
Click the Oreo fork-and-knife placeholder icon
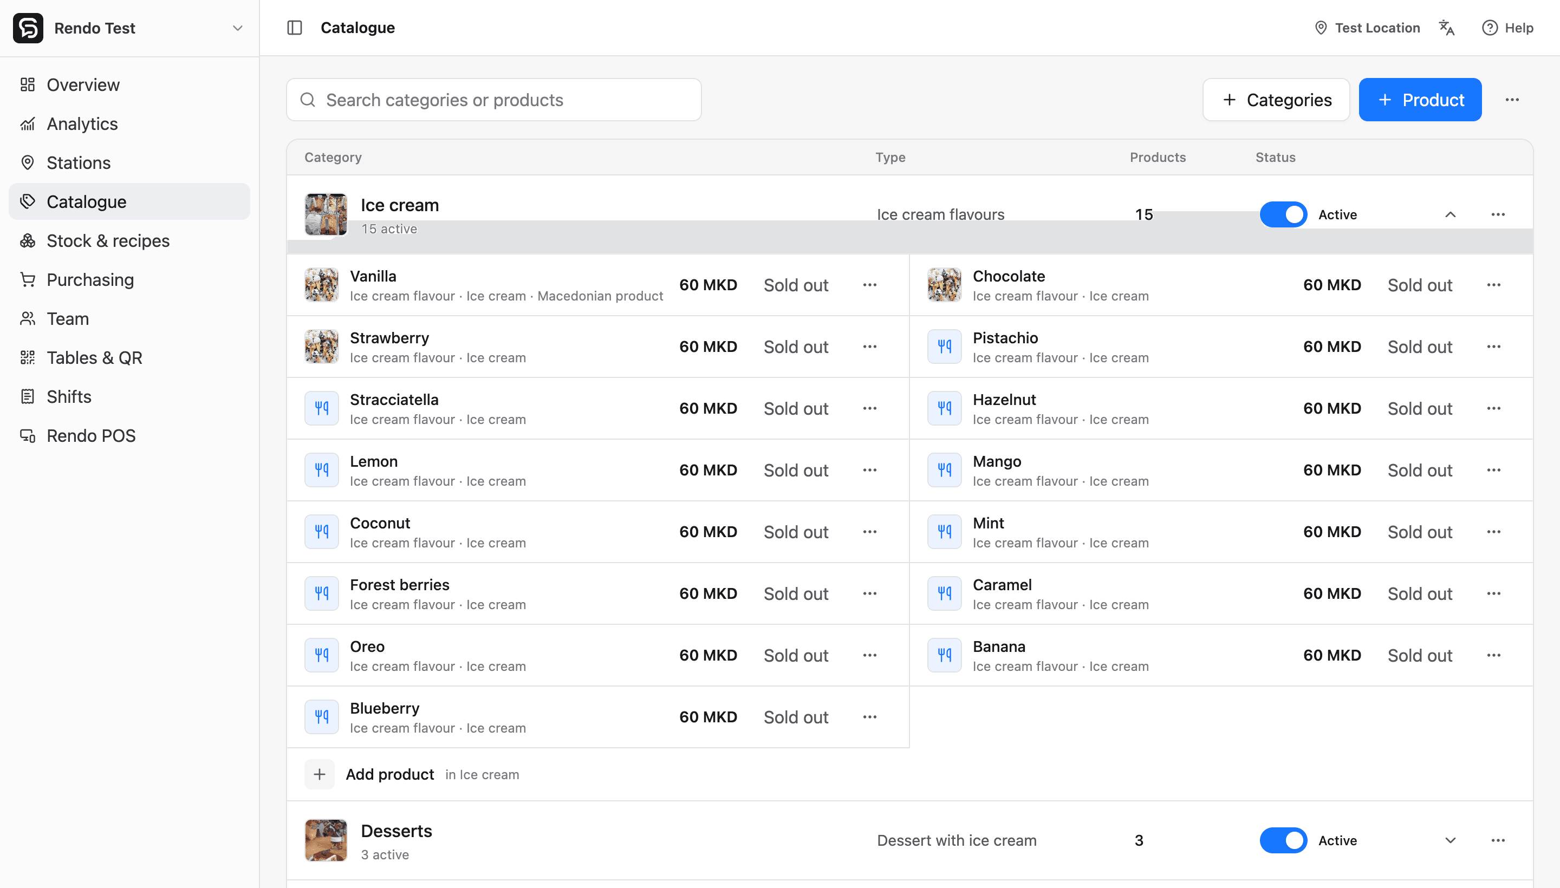click(x=322, y=655)
